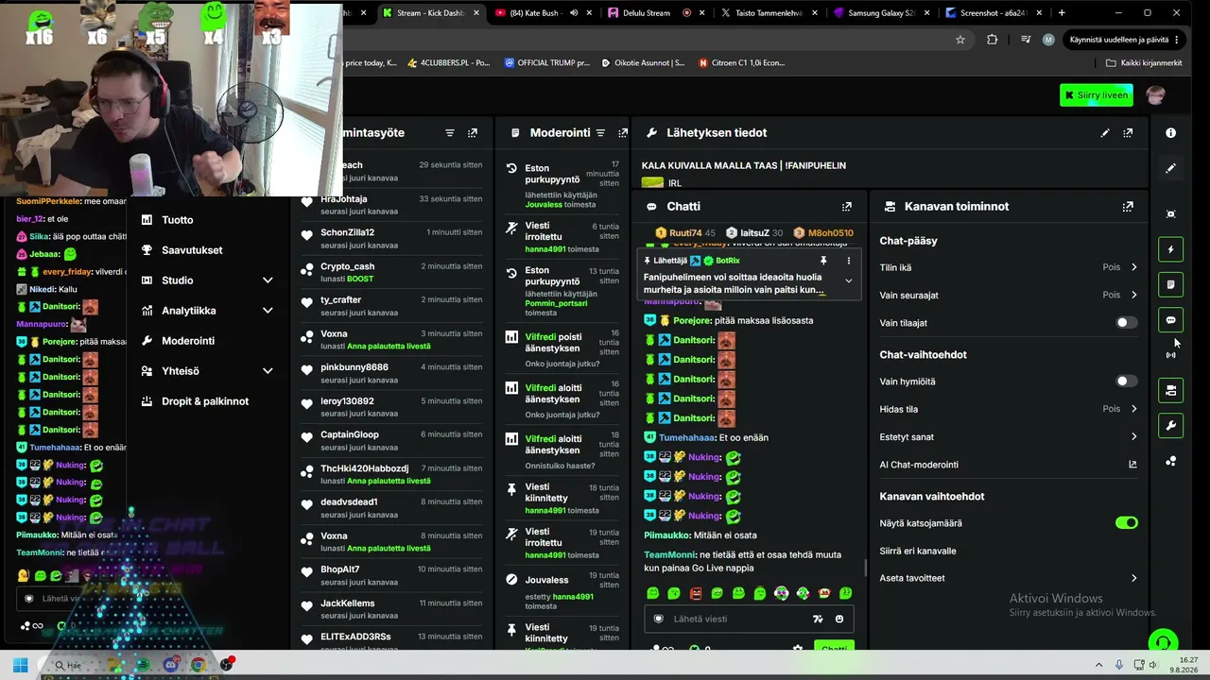Disable the Näytä katsojamäärä switch
1210x680 pixels.
tap(1126, 523)
